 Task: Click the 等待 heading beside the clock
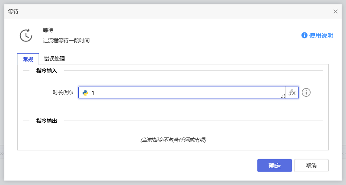coord(48,30)
